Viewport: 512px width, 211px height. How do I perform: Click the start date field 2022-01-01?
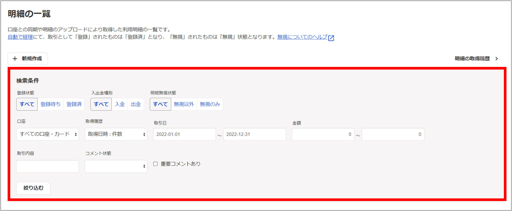tap(184, 134)
